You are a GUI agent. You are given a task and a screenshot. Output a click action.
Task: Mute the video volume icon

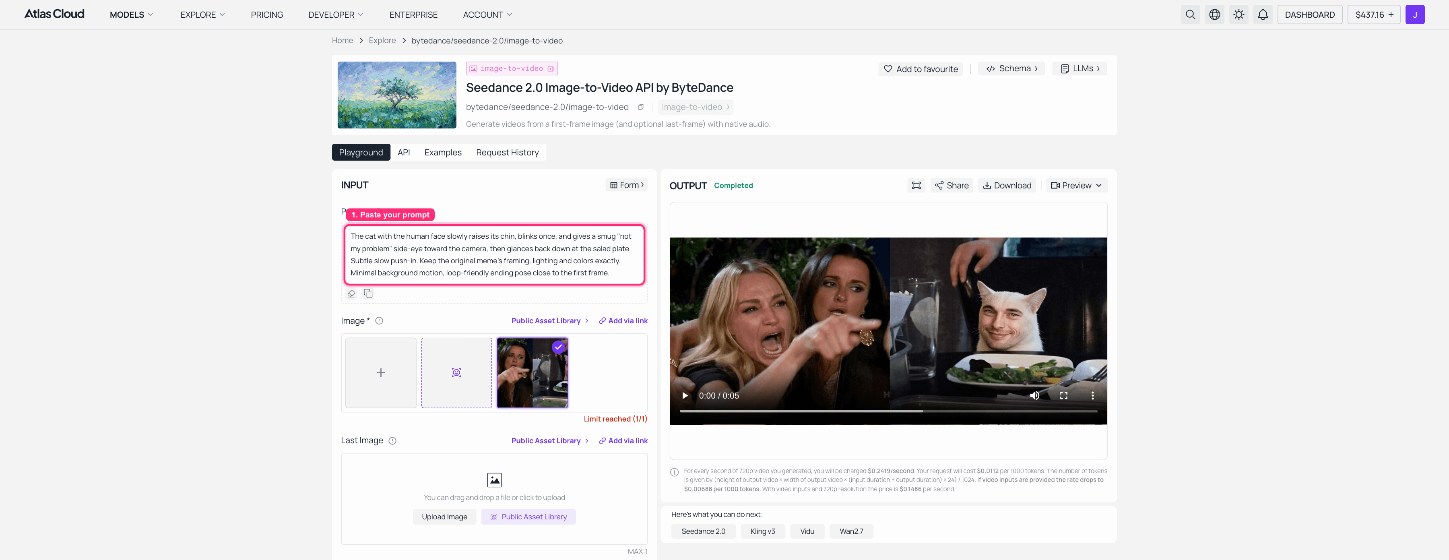1034,396
